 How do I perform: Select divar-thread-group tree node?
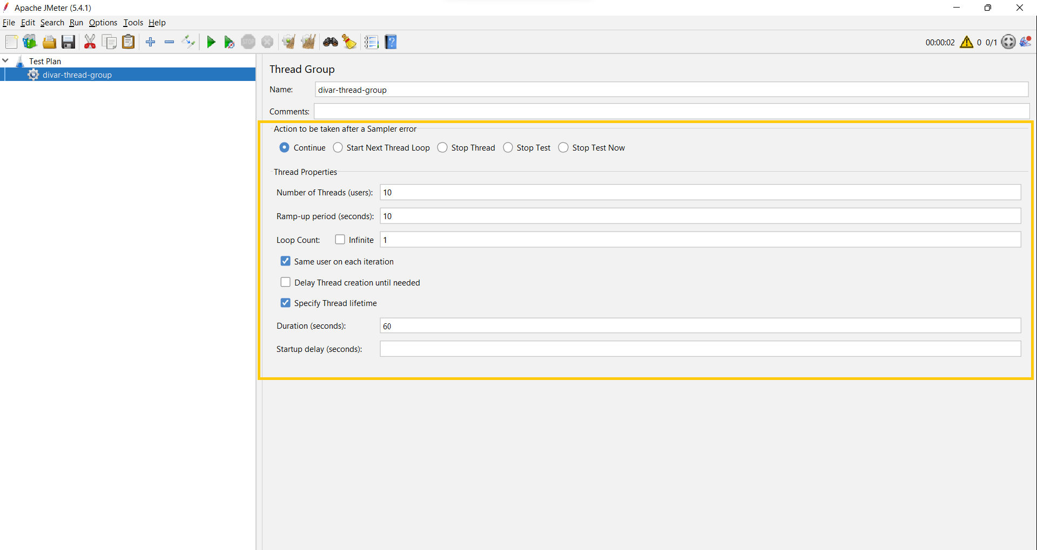77,74
